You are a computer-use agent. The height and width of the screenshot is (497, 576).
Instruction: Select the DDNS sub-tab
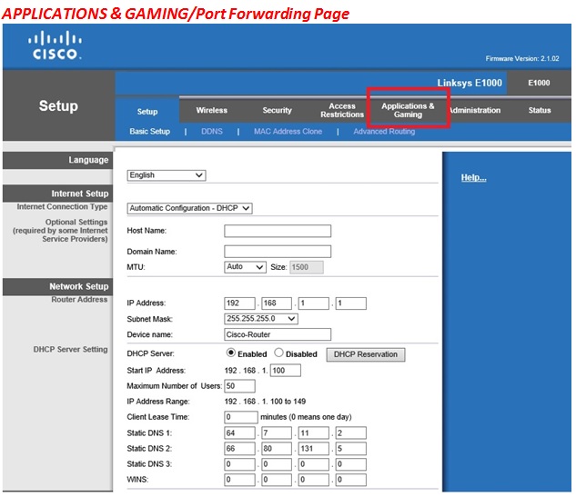(212, 132)
